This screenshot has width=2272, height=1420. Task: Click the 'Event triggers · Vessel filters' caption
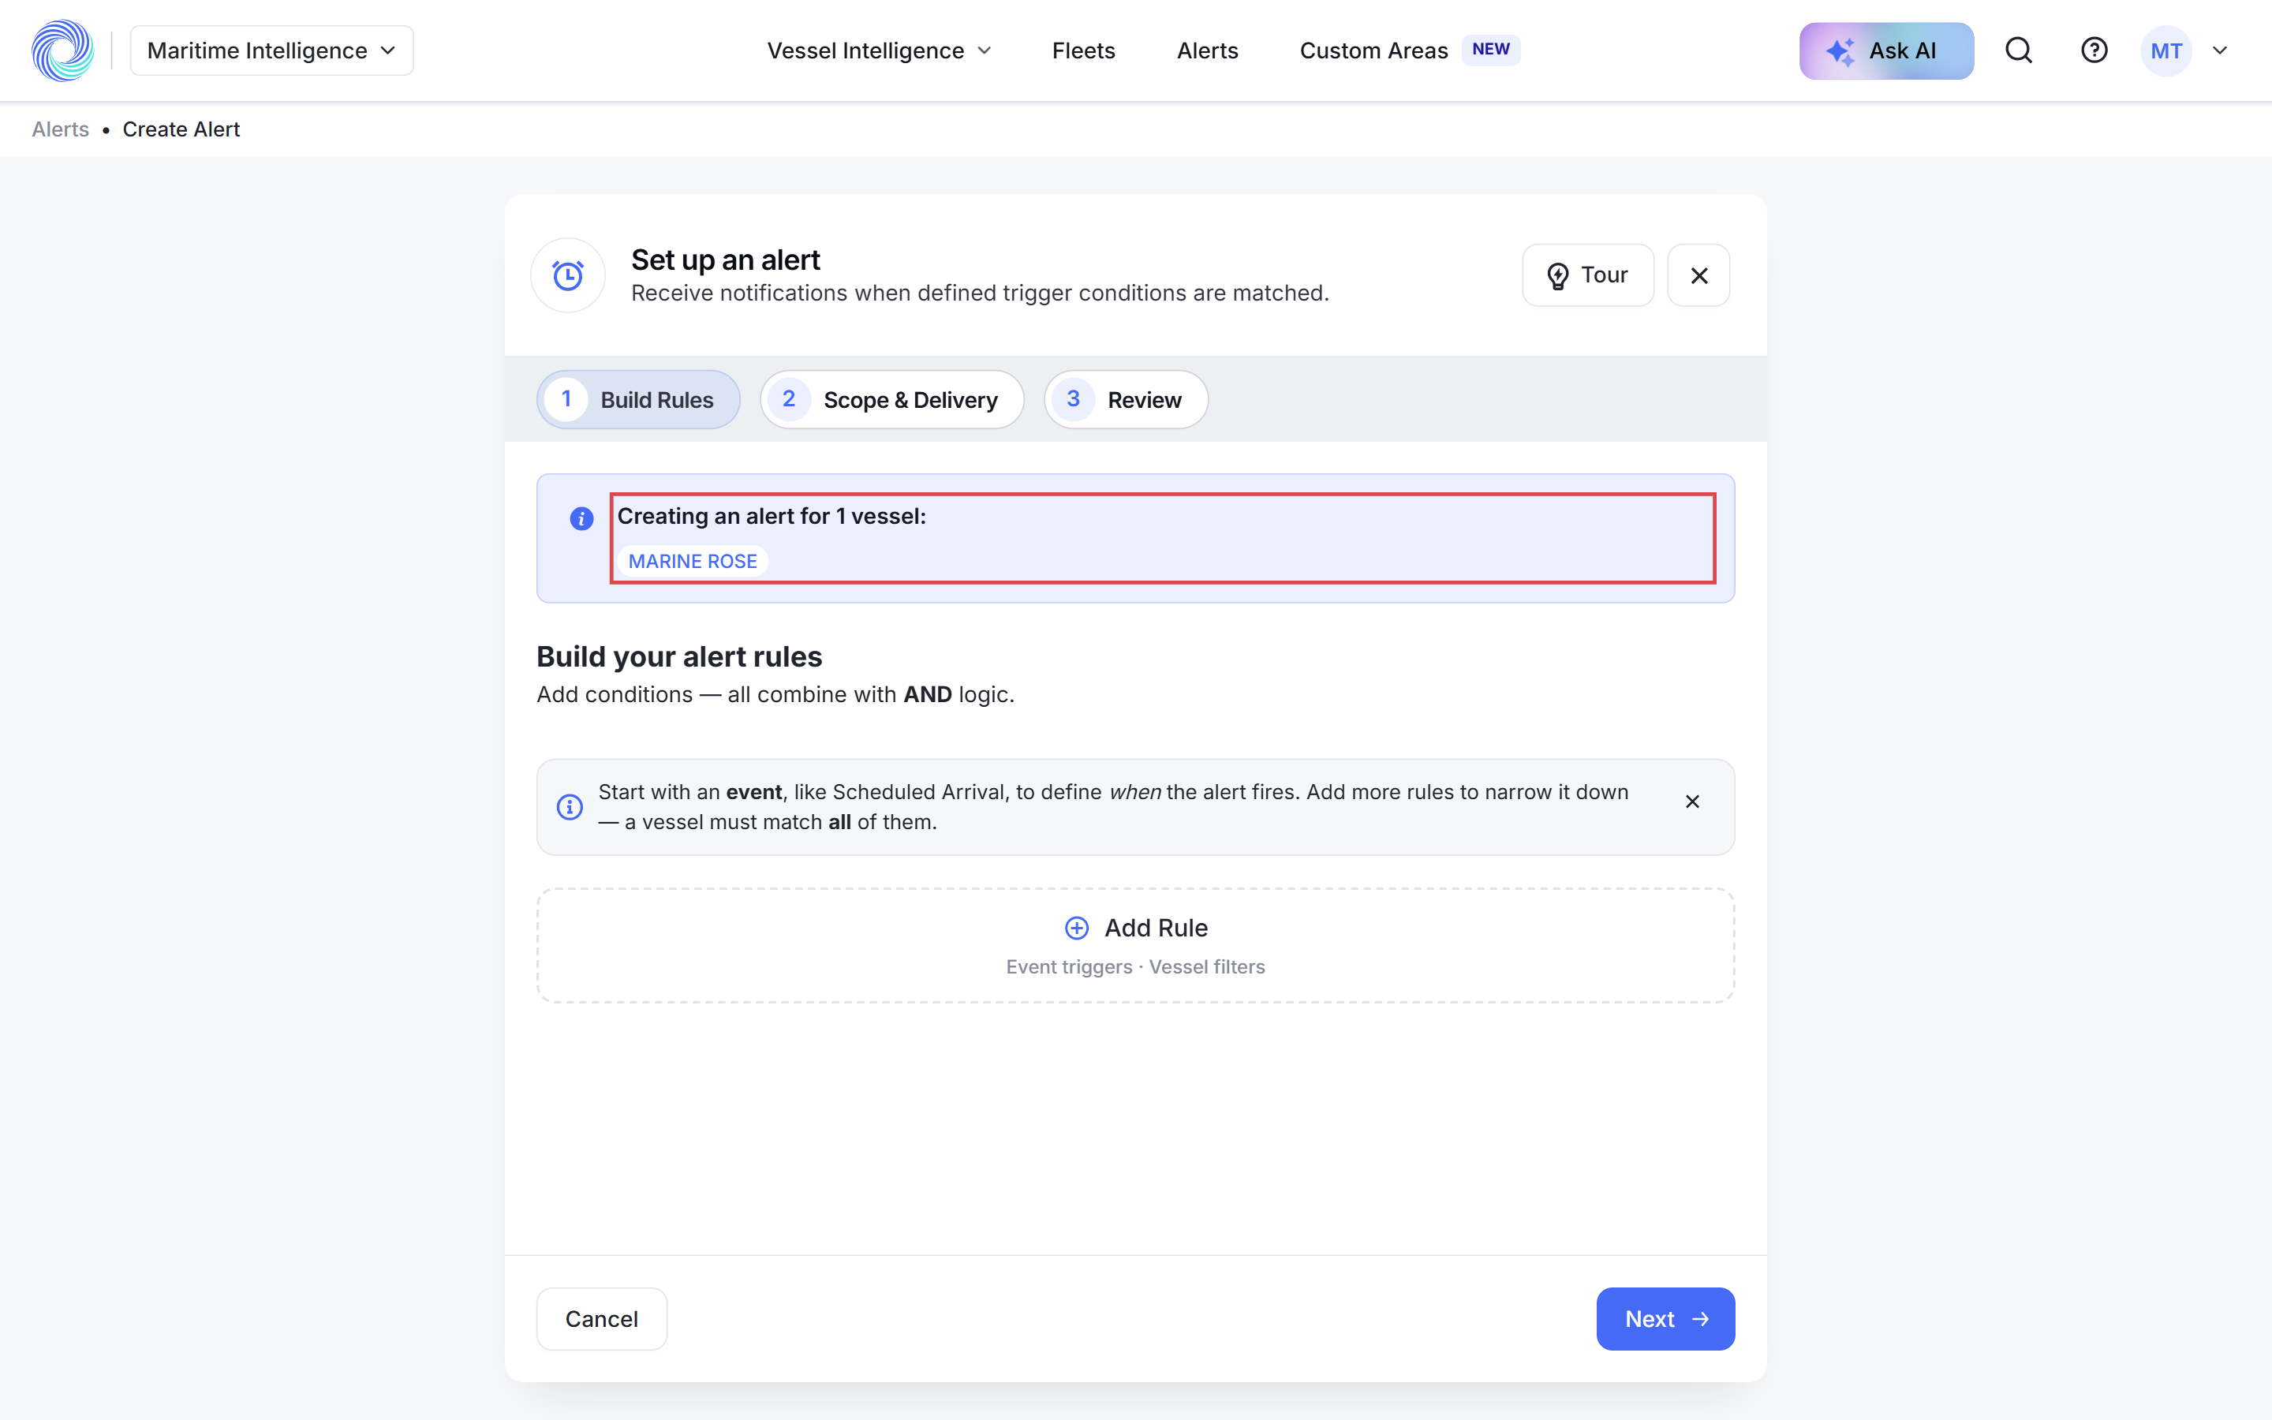[1135, 966]
